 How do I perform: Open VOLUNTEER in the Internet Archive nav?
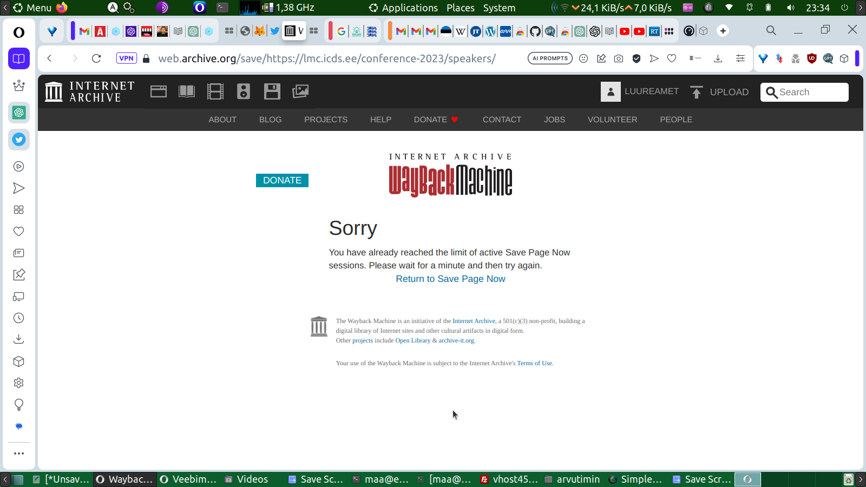tap(613, 120)
